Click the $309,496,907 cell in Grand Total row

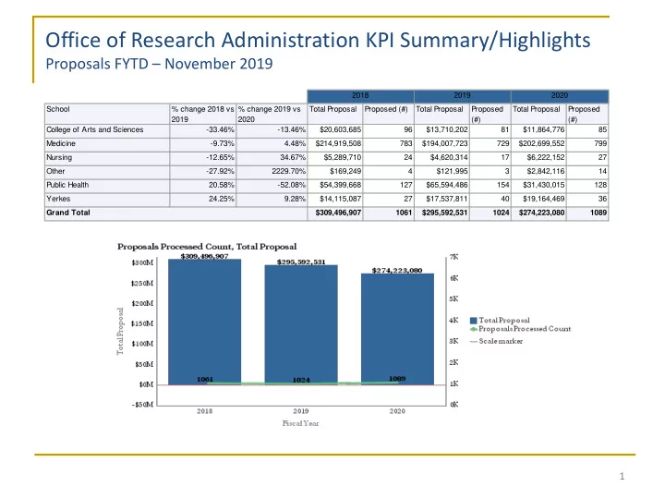coord(335,213)
